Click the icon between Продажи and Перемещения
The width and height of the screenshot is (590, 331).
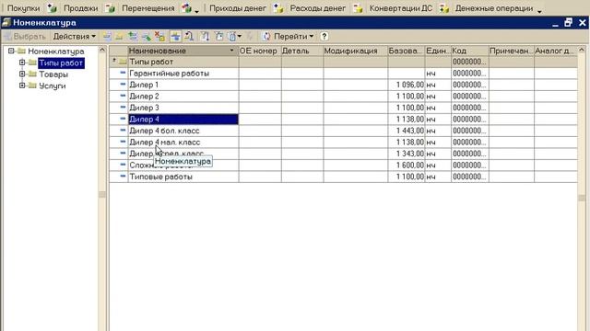click(110, 8)
